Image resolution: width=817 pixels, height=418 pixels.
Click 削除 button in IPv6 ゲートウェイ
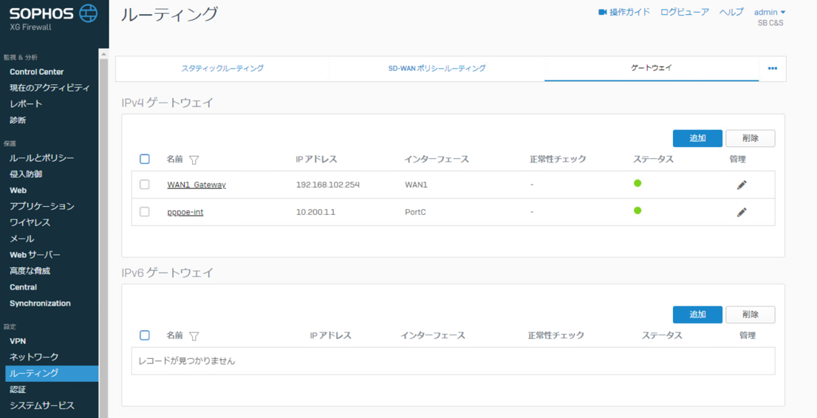(751, 315)
